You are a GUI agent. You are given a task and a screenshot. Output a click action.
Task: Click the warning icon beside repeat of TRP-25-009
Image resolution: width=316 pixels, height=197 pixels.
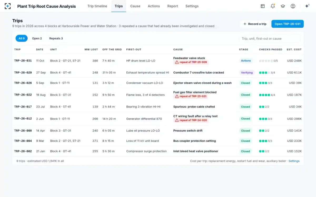click(177, 63)
